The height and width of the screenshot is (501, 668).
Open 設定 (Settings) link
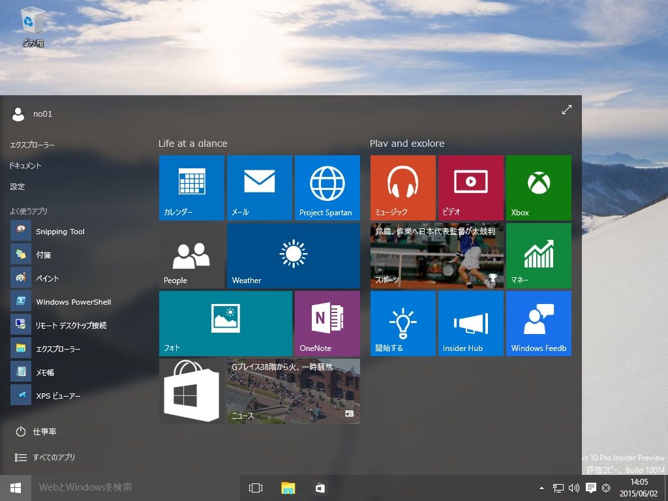tap(18, 187)
